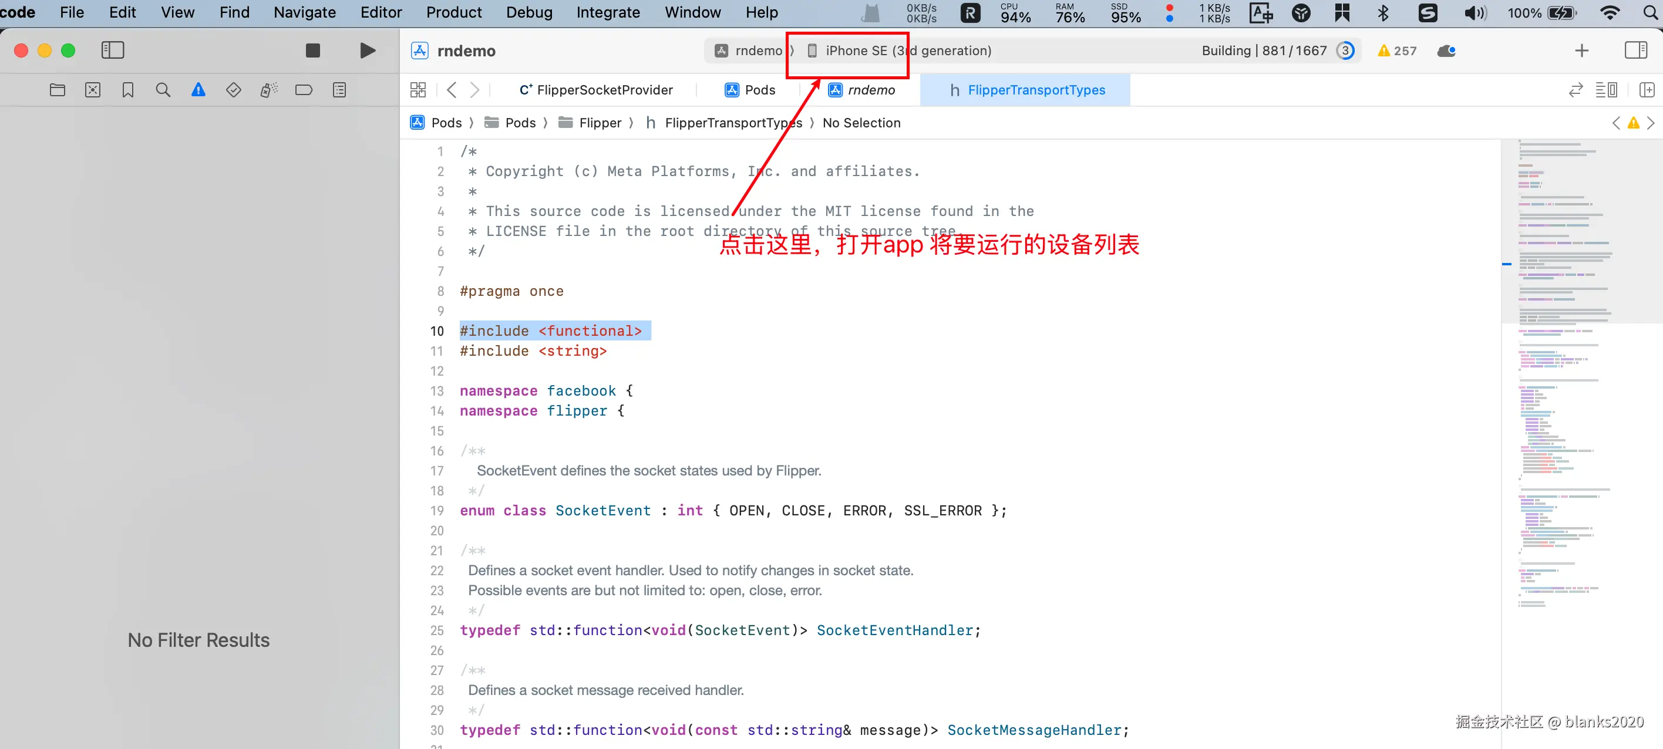Open the Find navigator magnifier icon
The image size is (1663, 749).
click(x=163, y=90)
